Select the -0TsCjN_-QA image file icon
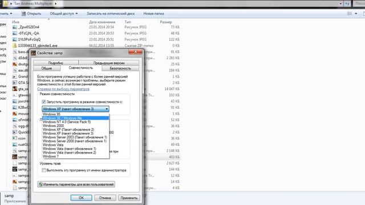 (x=15, y=33)
